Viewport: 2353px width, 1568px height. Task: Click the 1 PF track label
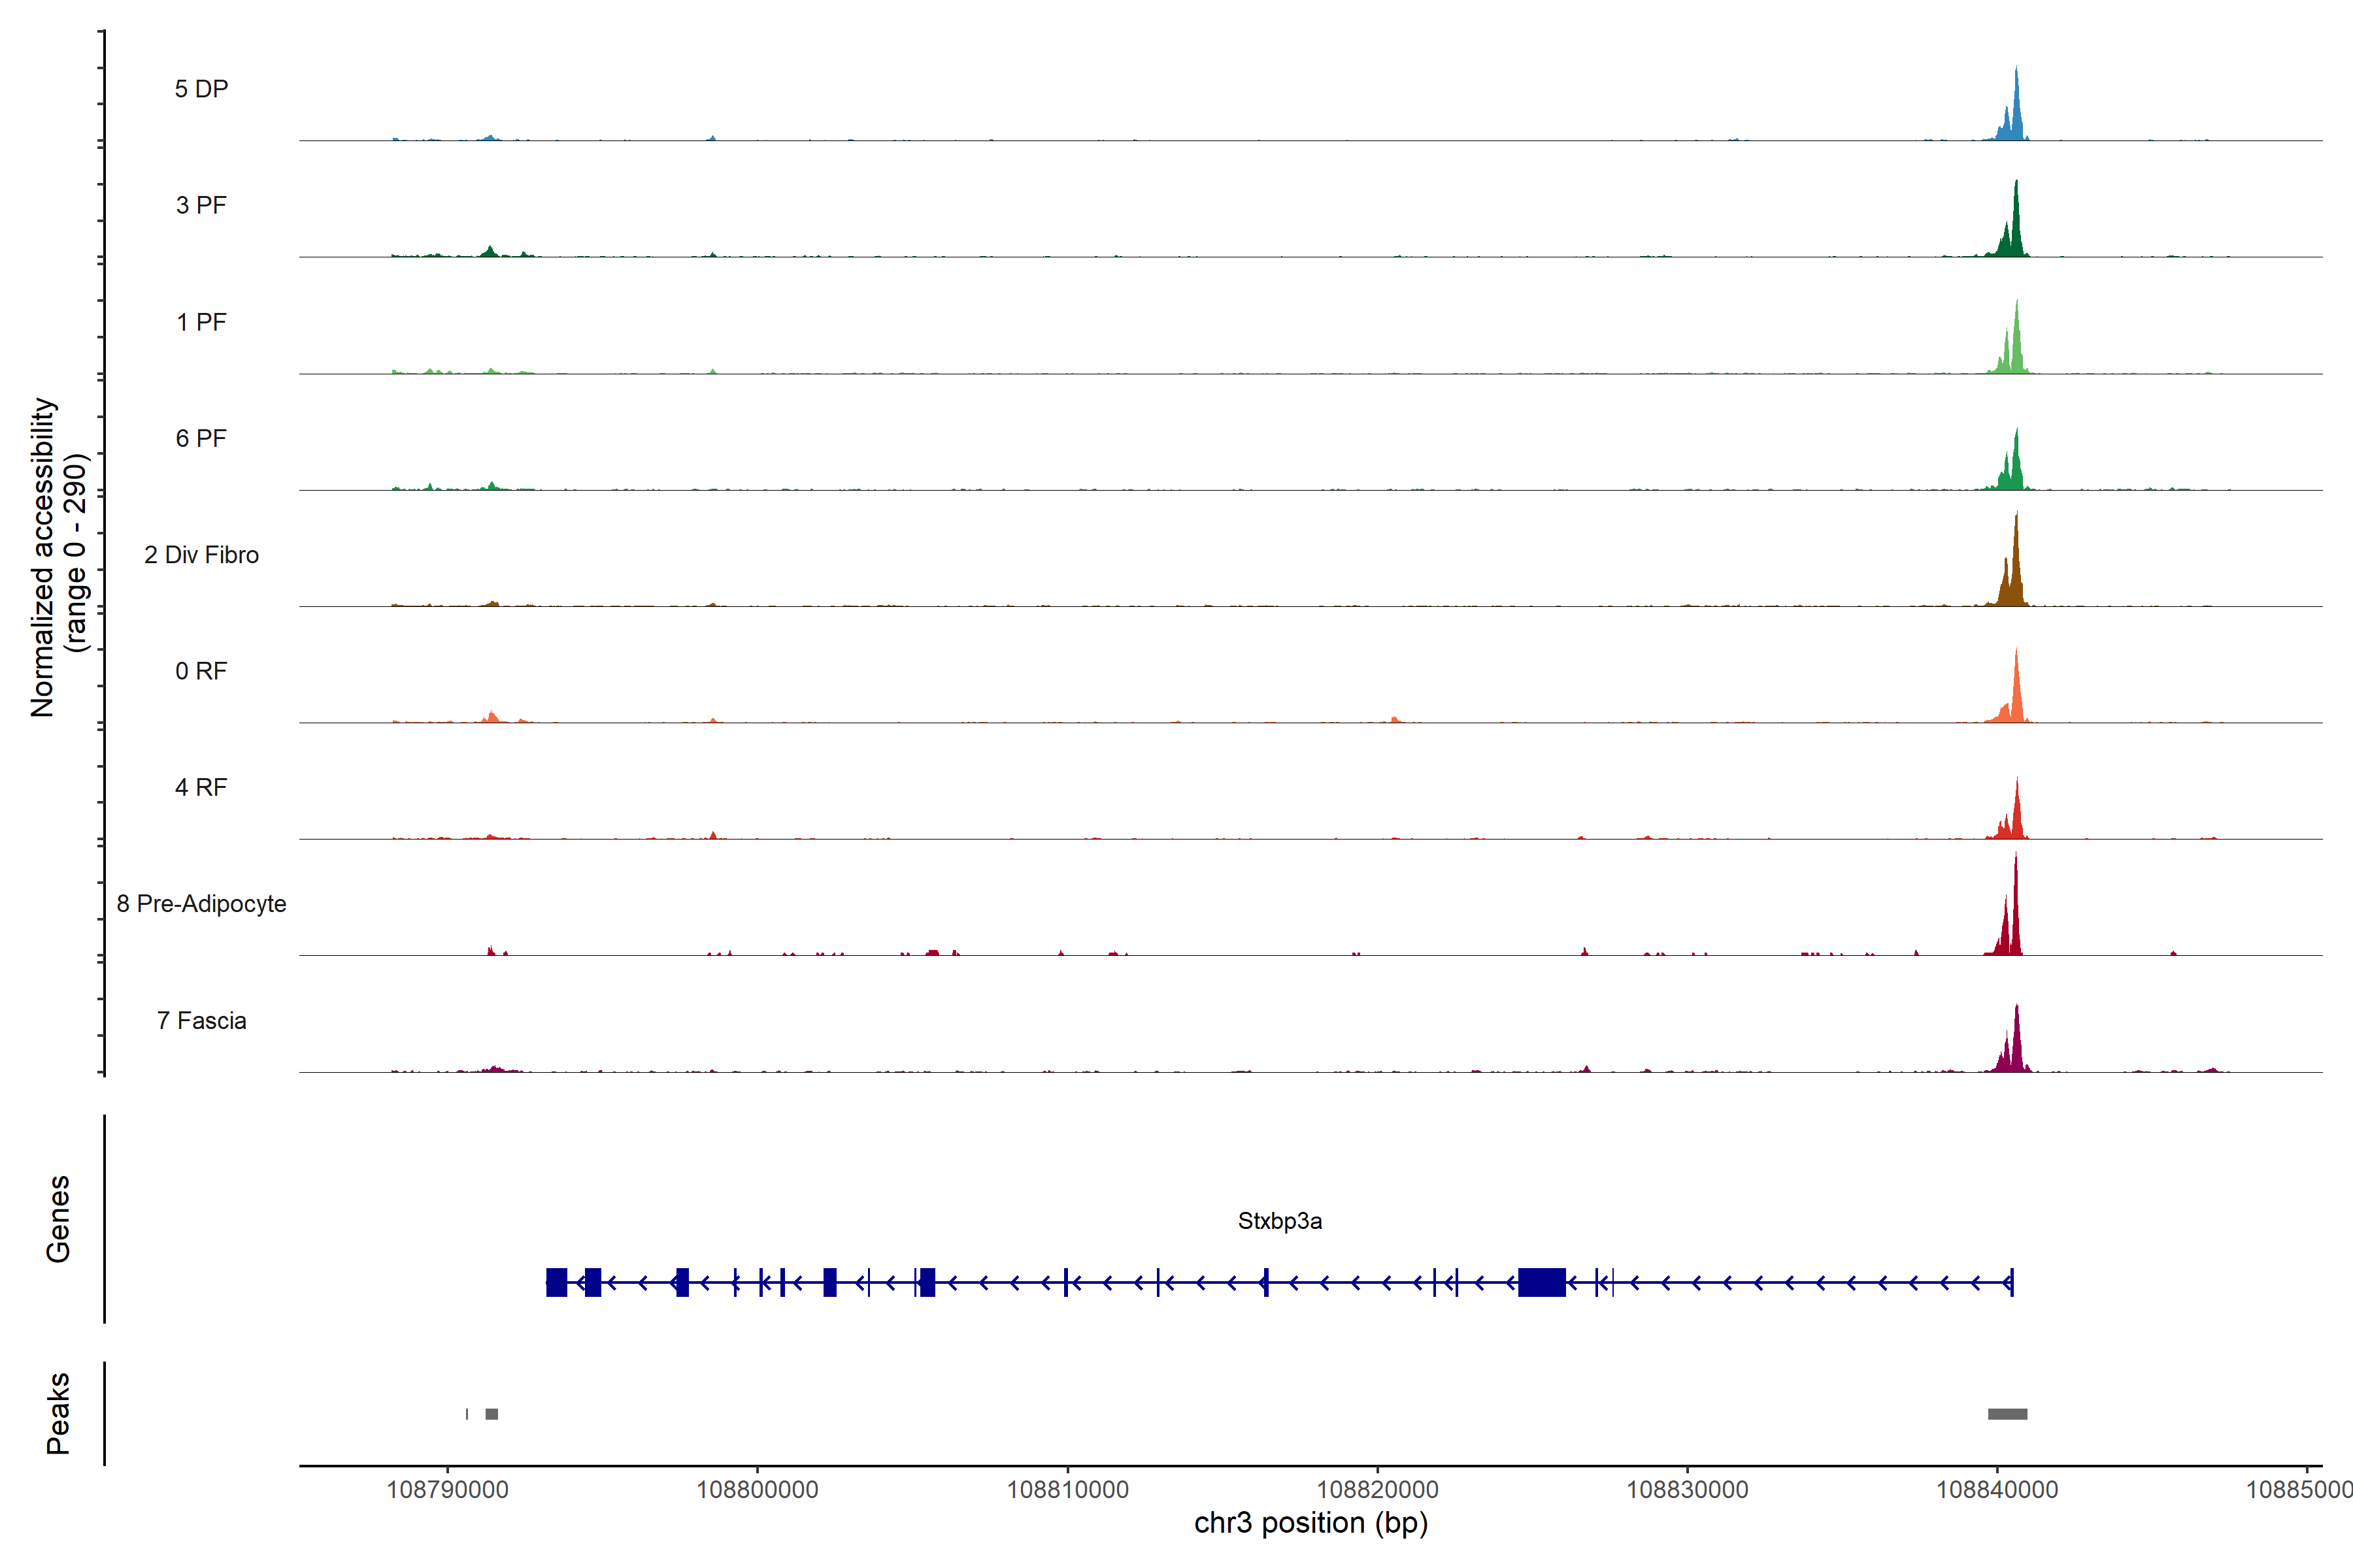[201, 322]
